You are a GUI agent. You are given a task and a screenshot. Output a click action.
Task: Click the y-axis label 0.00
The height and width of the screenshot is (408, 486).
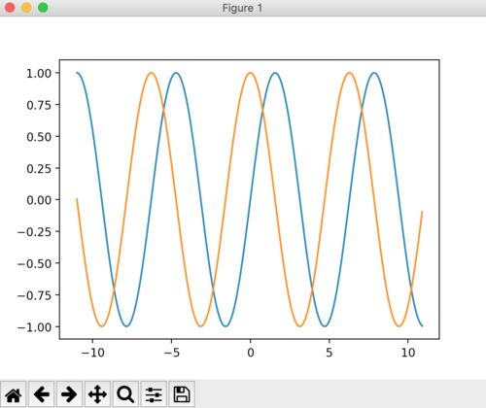pyautogui.click(x=39, y=200)
